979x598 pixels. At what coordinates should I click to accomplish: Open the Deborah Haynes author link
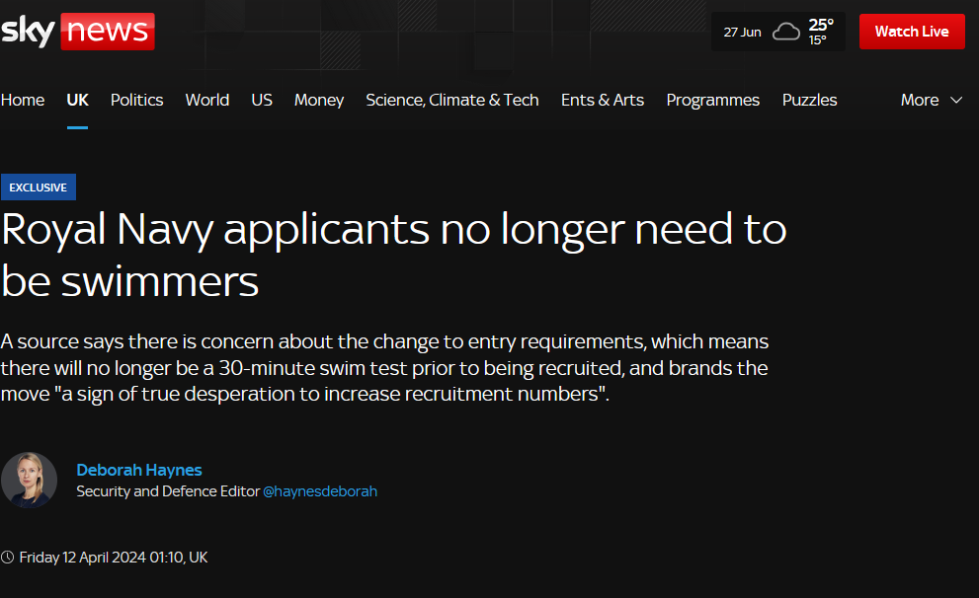pyautogui.click(x=139, y=470)
